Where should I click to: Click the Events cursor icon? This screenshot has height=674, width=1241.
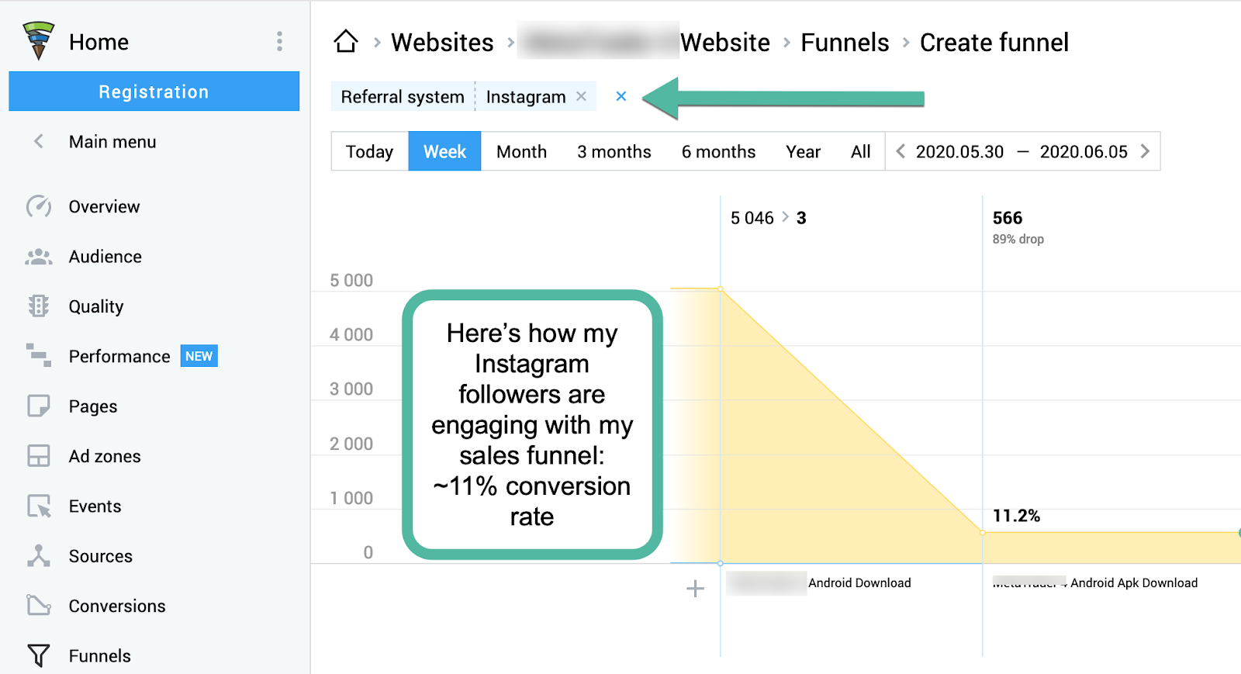(38, 506)
